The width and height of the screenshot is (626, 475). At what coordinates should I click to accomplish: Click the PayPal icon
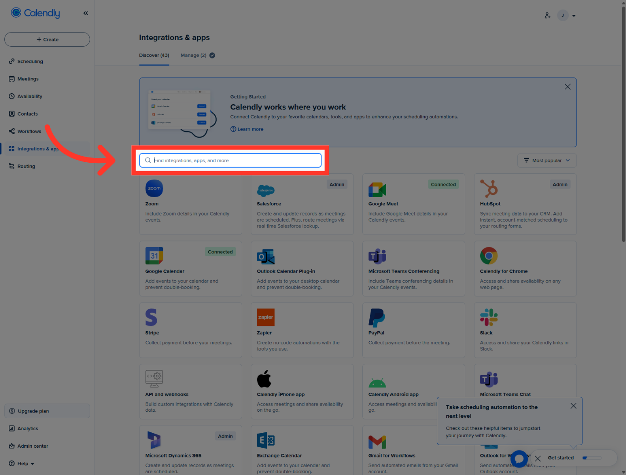(377, 318)
